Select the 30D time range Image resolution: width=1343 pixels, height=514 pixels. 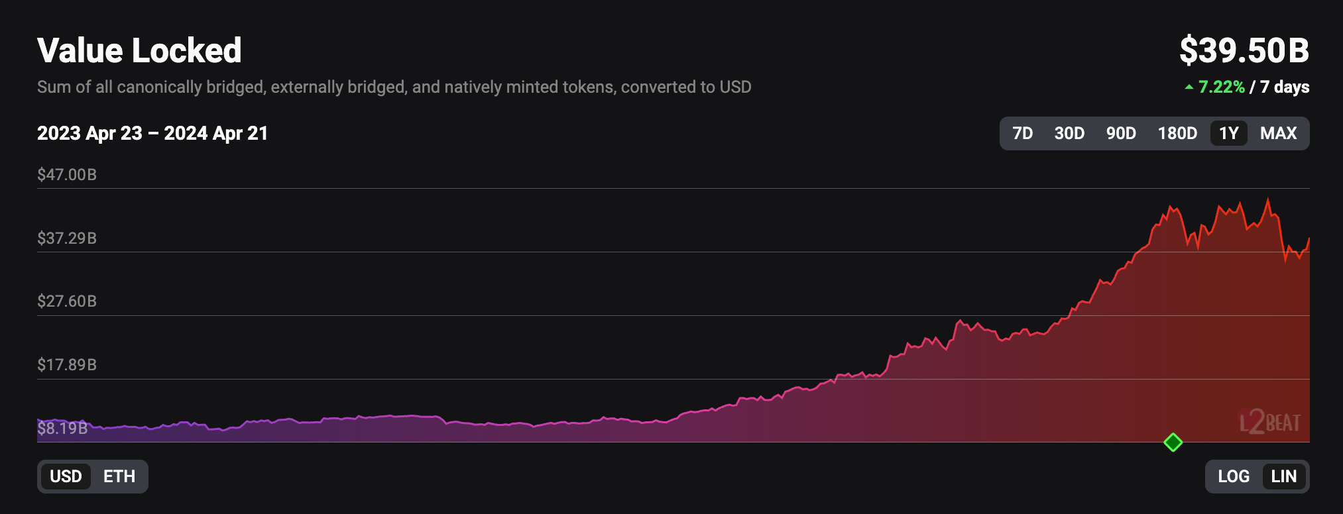coord(1069,133)
